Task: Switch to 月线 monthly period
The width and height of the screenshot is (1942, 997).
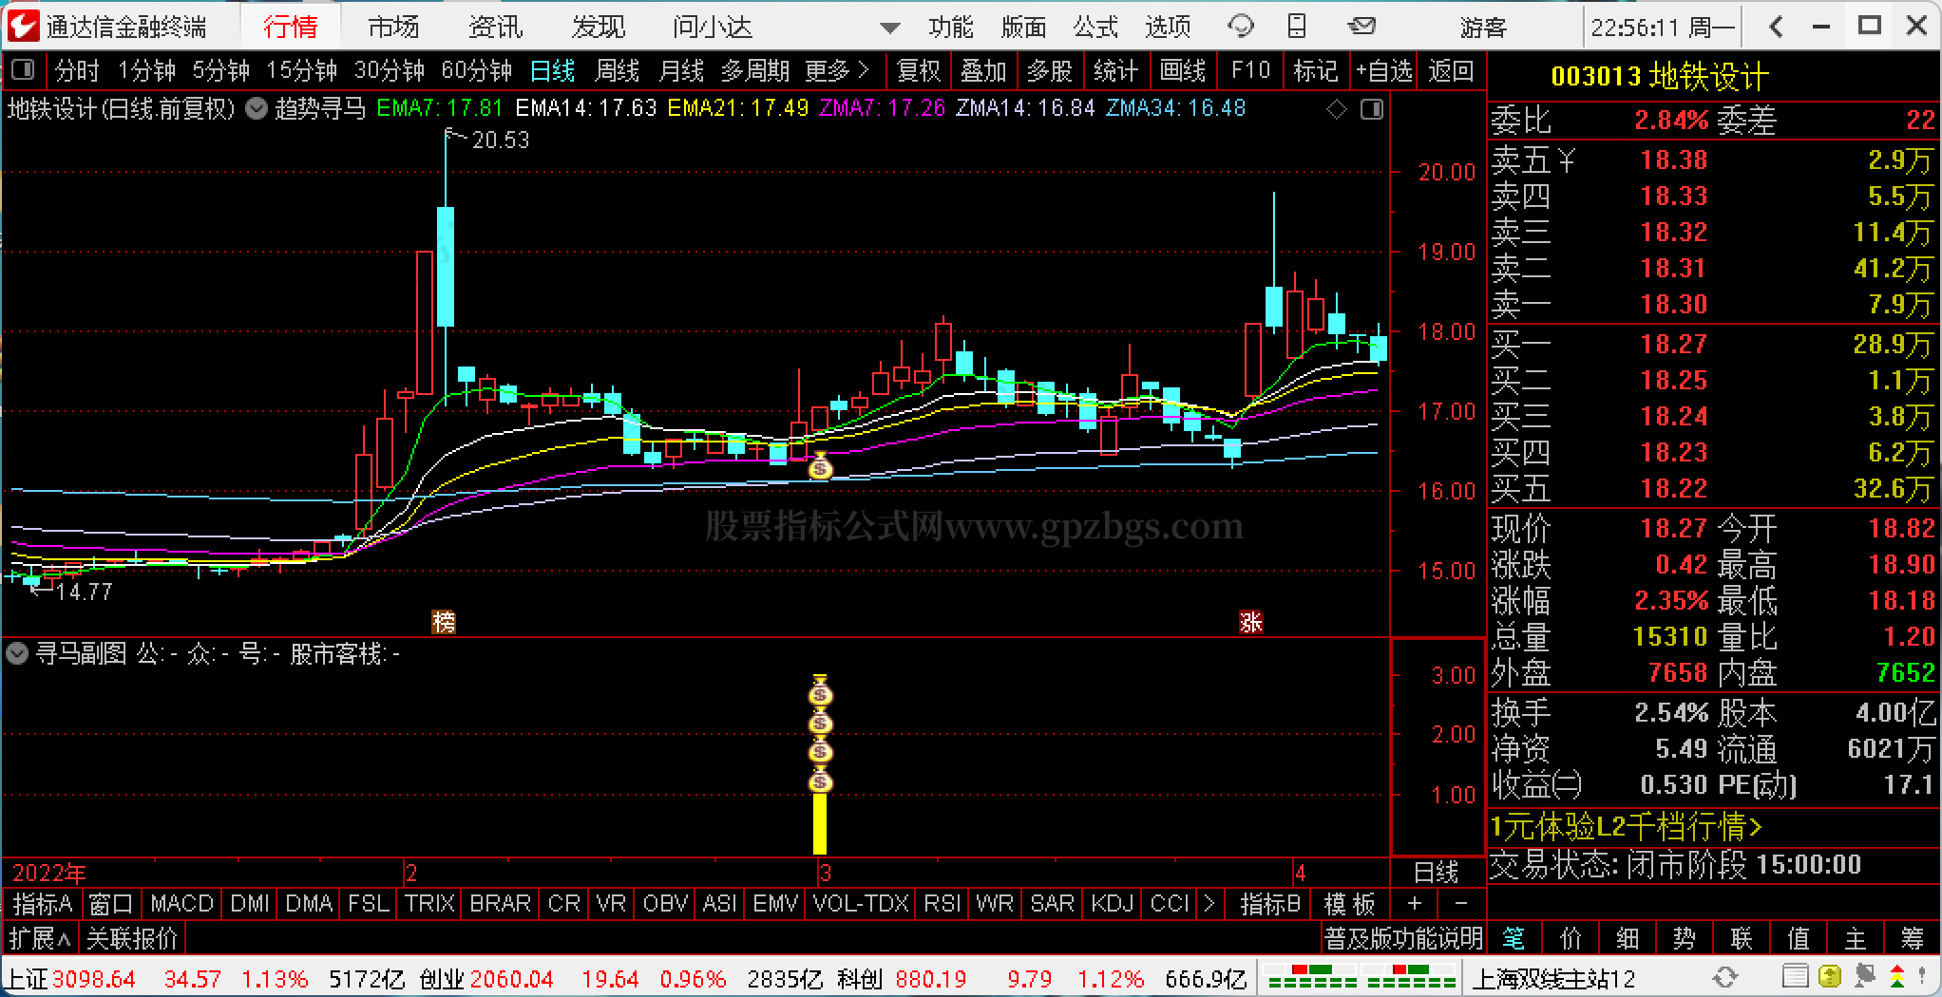Action: [x=681, y=70]
